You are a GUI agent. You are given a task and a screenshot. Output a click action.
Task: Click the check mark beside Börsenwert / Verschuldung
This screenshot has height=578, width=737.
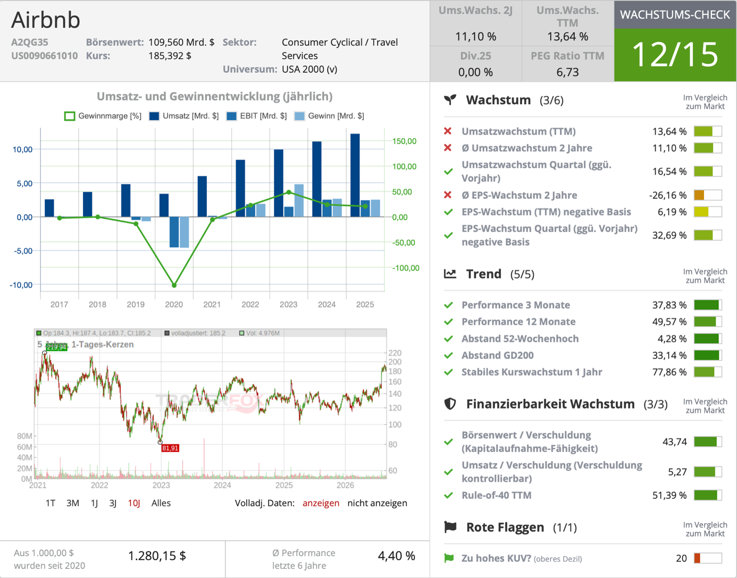click(x=448, y=442)
